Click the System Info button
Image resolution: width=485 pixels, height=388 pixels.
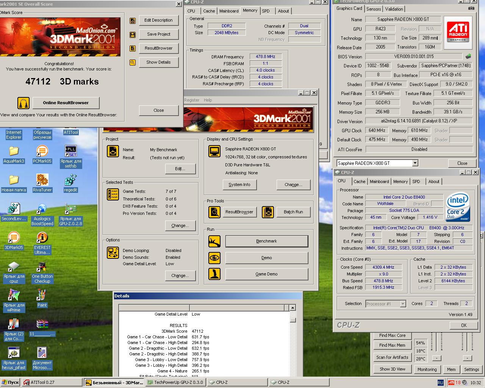tap(239, 185)
